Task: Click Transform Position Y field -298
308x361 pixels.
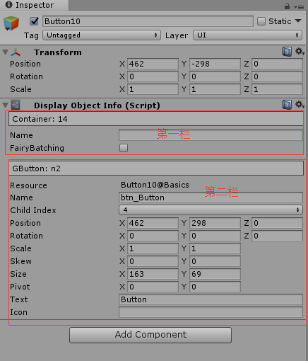Action: (215, 64)
